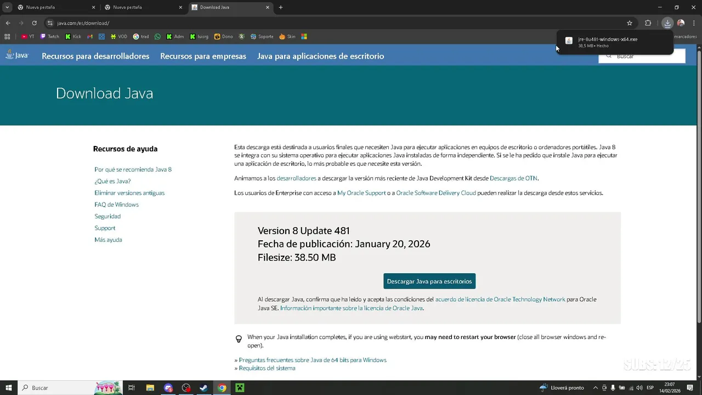Image resolution: width=702 pixels, height=395 pixels.
Task: Open Requisitos del sistema link
Action: point(267,368)
